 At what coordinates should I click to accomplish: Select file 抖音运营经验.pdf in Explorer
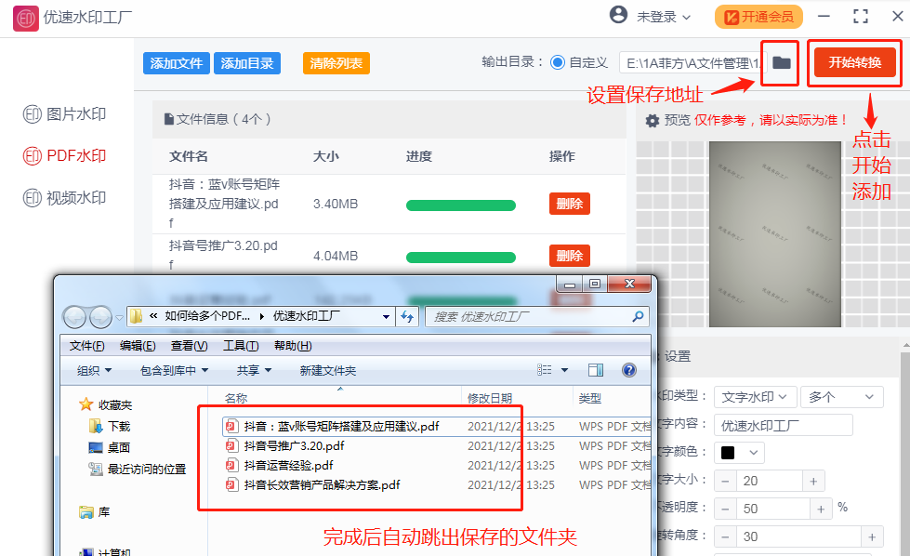tap(288, 466)
